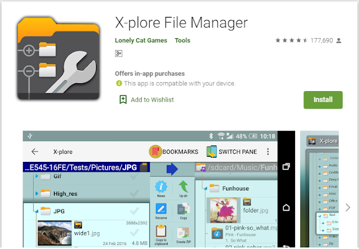Click the 3+ content rating badge
Image resolution: width=359 pixels, height=249 pixels.
coord(118,53)
